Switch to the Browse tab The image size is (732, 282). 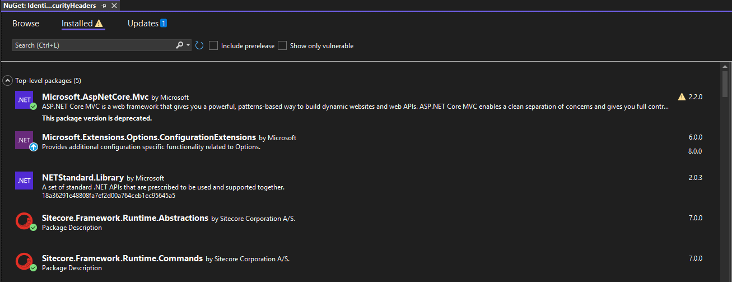point(26,24)
